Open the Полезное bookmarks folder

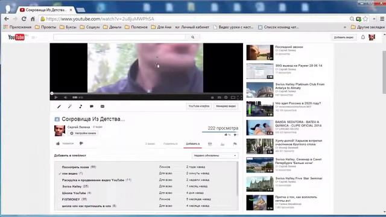click(136, 27)
